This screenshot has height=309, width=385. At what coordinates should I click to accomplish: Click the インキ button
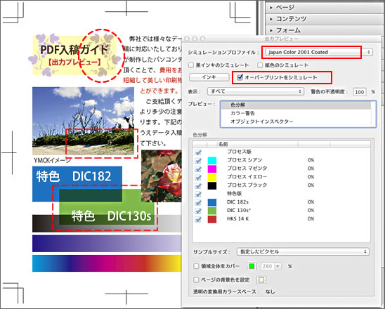(x=209, y=77)
